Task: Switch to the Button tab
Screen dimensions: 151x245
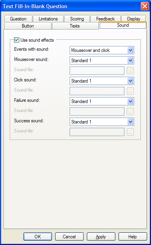Action: [x=28, y=26]
